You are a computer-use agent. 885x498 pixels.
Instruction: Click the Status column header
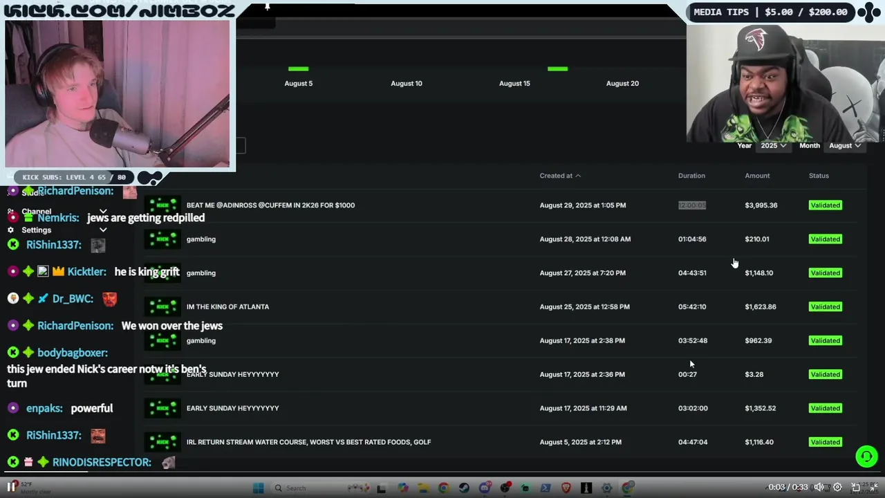tap(819, 176)
